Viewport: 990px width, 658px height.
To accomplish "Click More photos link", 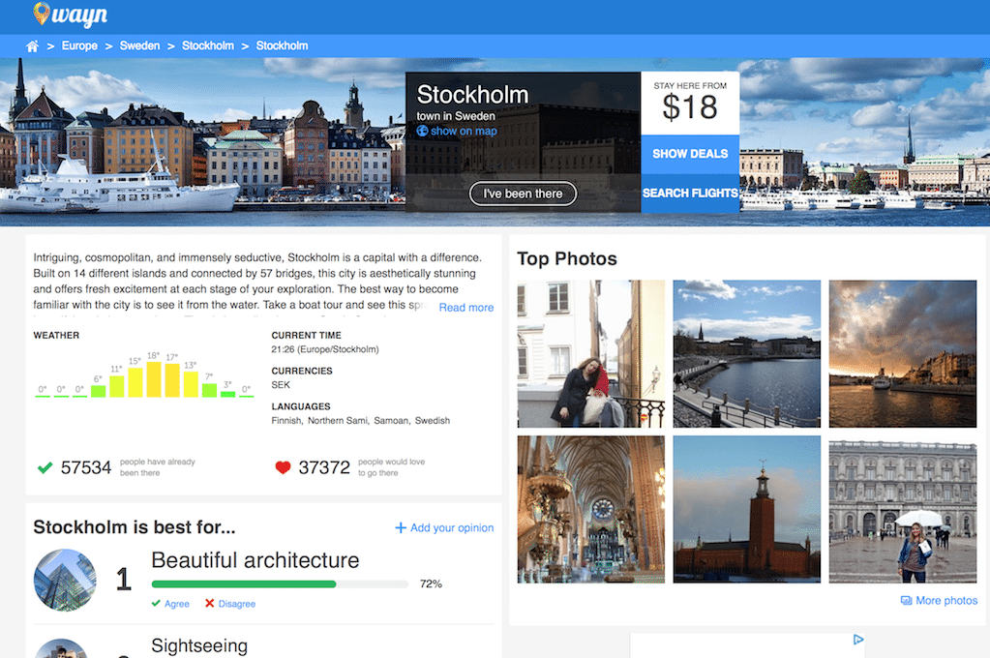I will tap(946, 601).
